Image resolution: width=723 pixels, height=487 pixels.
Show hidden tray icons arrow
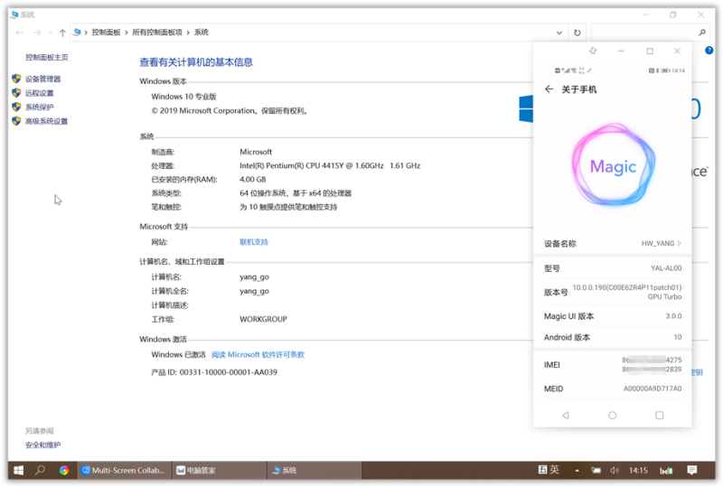(577, 471)
